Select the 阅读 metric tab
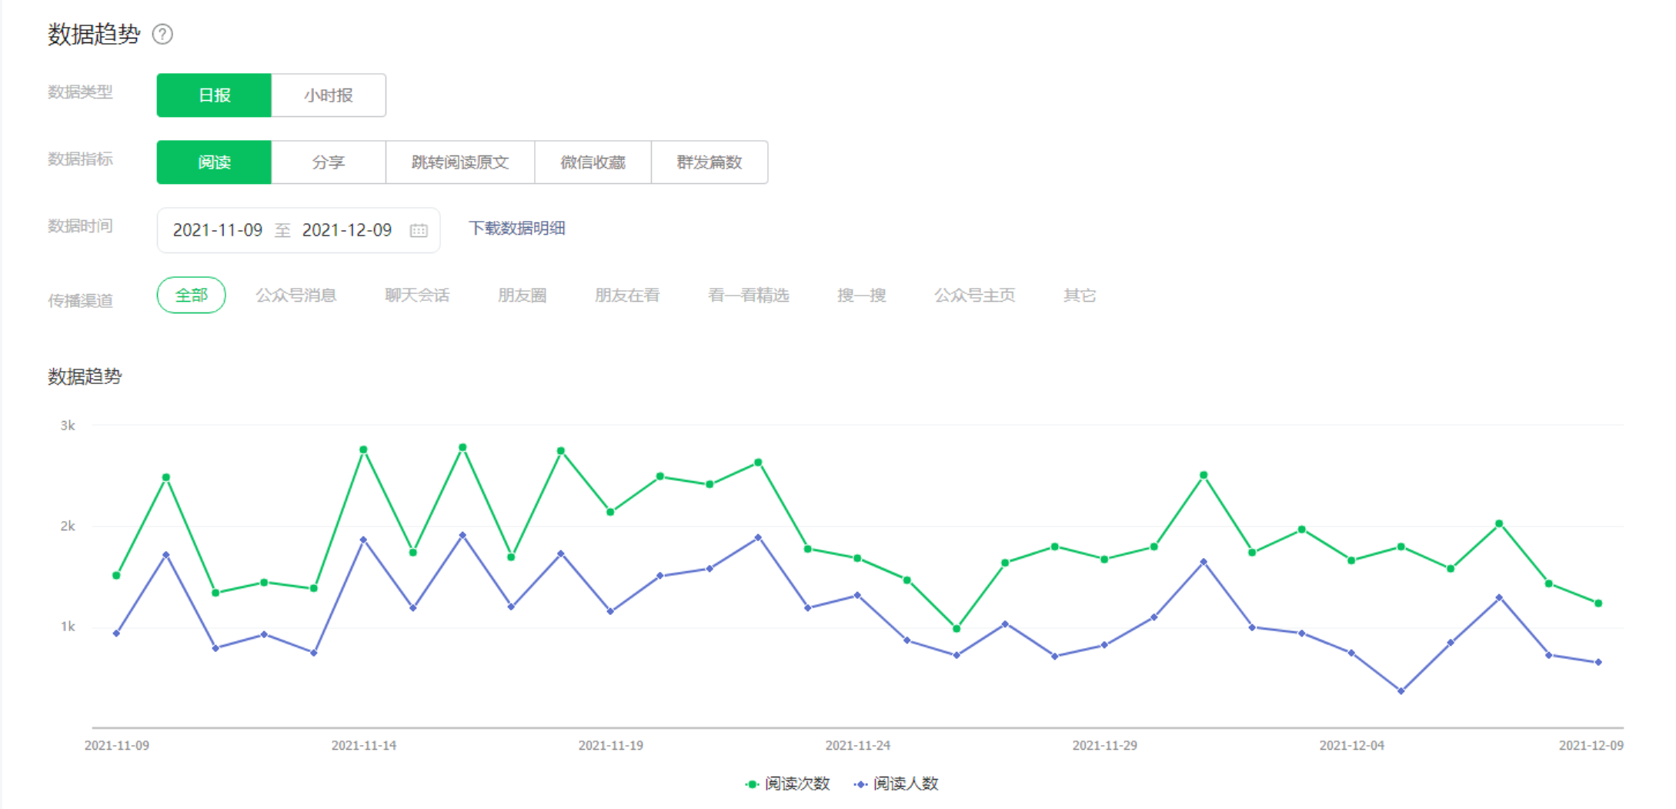 click(214, 162)
